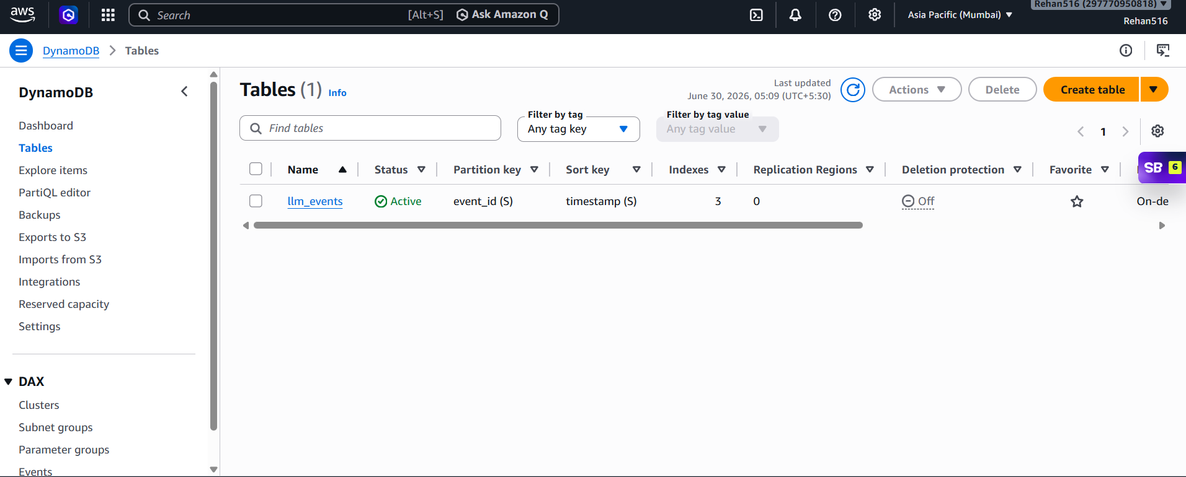Sort by the Status column
Image resolution: width=1186 pixels, height=477 pixels.
click(422, 170)
